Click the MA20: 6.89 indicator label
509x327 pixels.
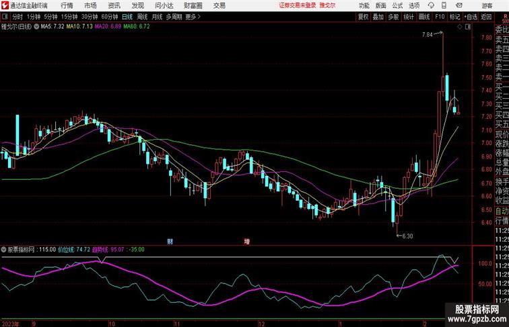tap(108, 27)
